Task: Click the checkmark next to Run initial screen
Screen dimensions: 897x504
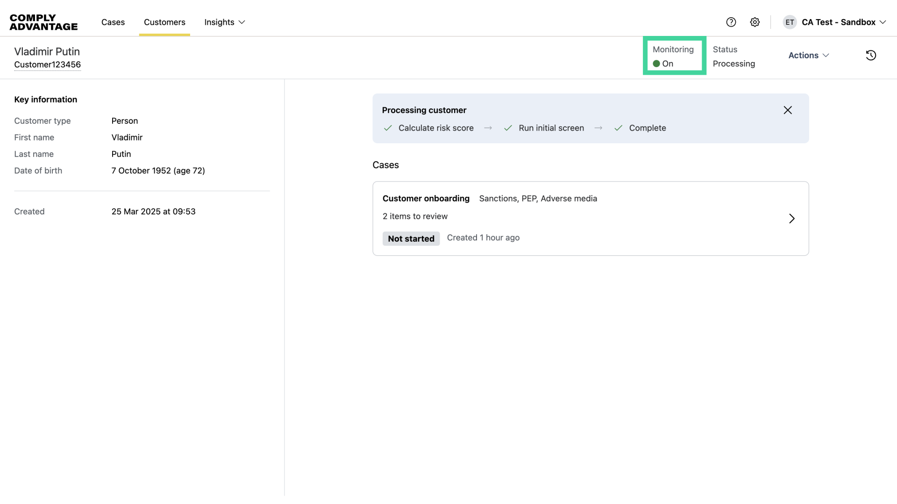Action: 508,128
